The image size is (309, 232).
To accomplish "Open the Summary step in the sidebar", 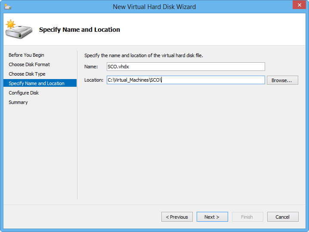I will [18, 102].
